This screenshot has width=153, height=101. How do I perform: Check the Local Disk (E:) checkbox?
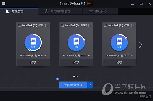pos(105,26)
